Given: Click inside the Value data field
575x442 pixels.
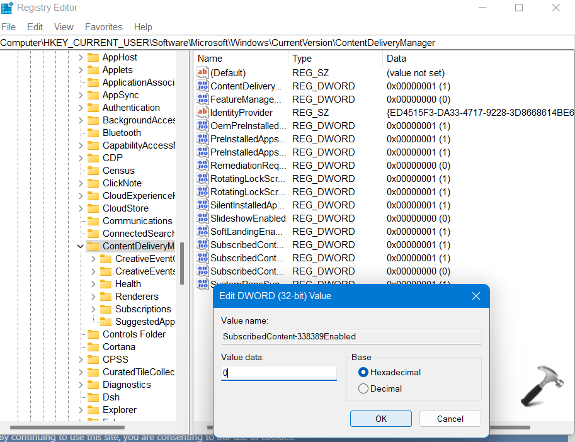Looking at the screenshot, I should click(x=278, y=373).
